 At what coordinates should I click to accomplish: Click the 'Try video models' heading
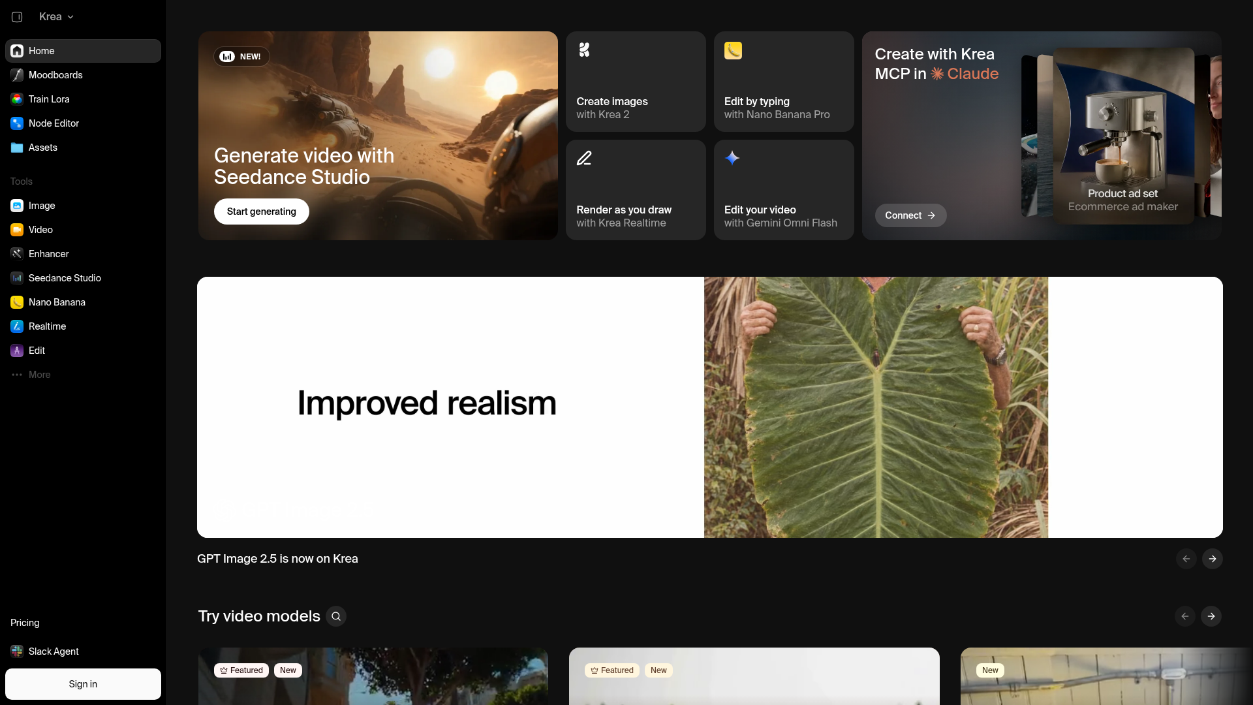pos(259,616)
